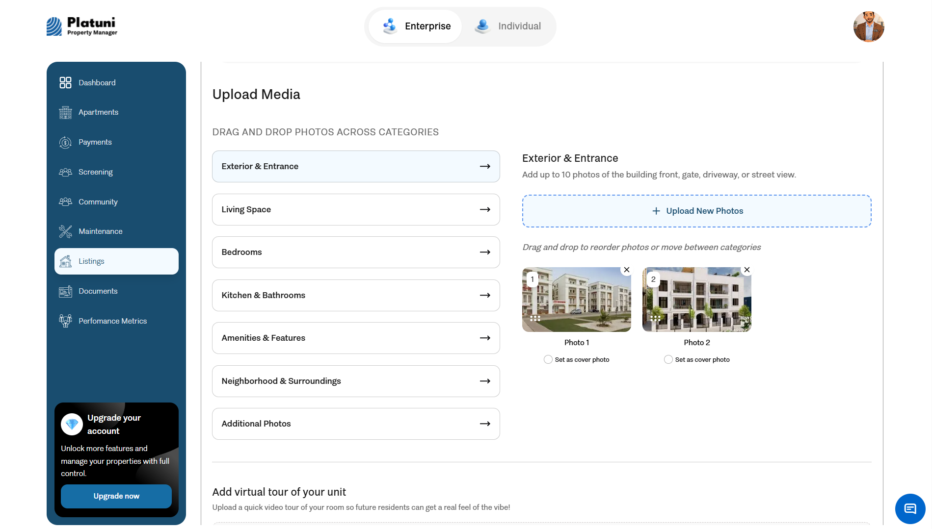
Task: Click the Dashboard grid icon
Action: tap(65, 82)
